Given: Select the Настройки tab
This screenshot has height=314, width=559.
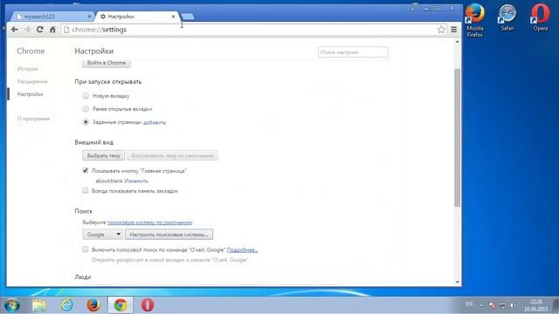Looking at the screenshot, I should pyautogui.click(x=137, y=17).
